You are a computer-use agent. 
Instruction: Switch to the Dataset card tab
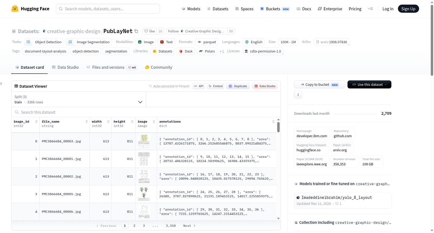29,67
